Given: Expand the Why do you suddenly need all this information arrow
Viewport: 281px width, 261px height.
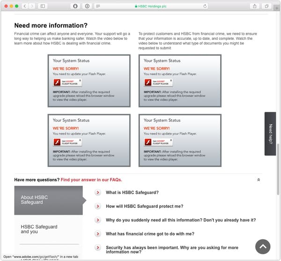Looking at the screenshot, I should tap(98, 220).
